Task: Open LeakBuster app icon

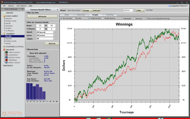Action: [7, 55]
